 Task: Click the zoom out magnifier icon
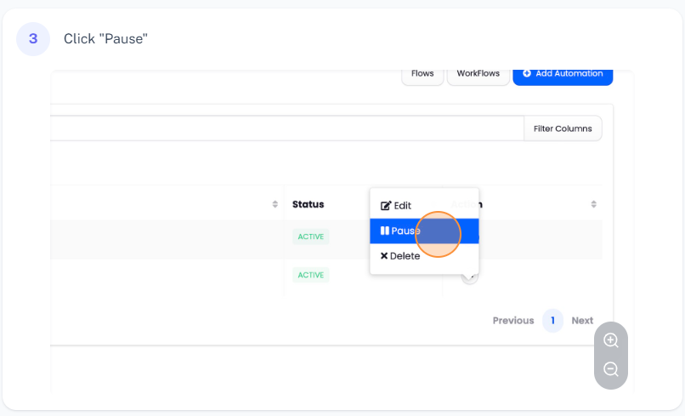tap(610, 369)
